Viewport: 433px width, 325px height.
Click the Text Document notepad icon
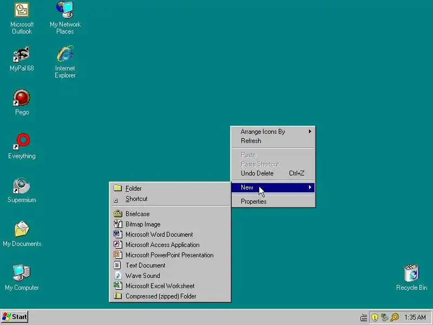tap(117, 265)
